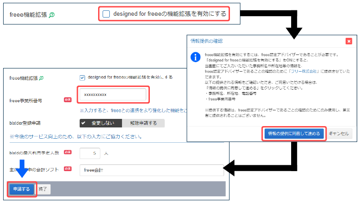The width and height of the screenshot is (360, 204).
Task: Open the フリー株式会社 link in the dialog
Action: (303, 72)
